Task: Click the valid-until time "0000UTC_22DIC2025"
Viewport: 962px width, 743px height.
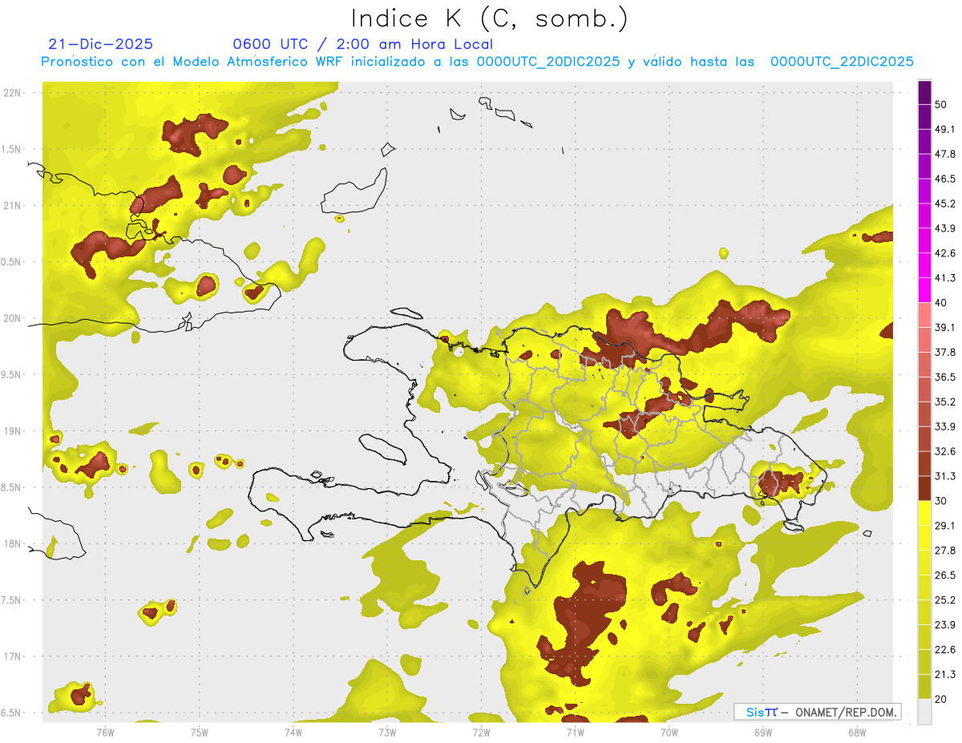Action: [842, 62]
